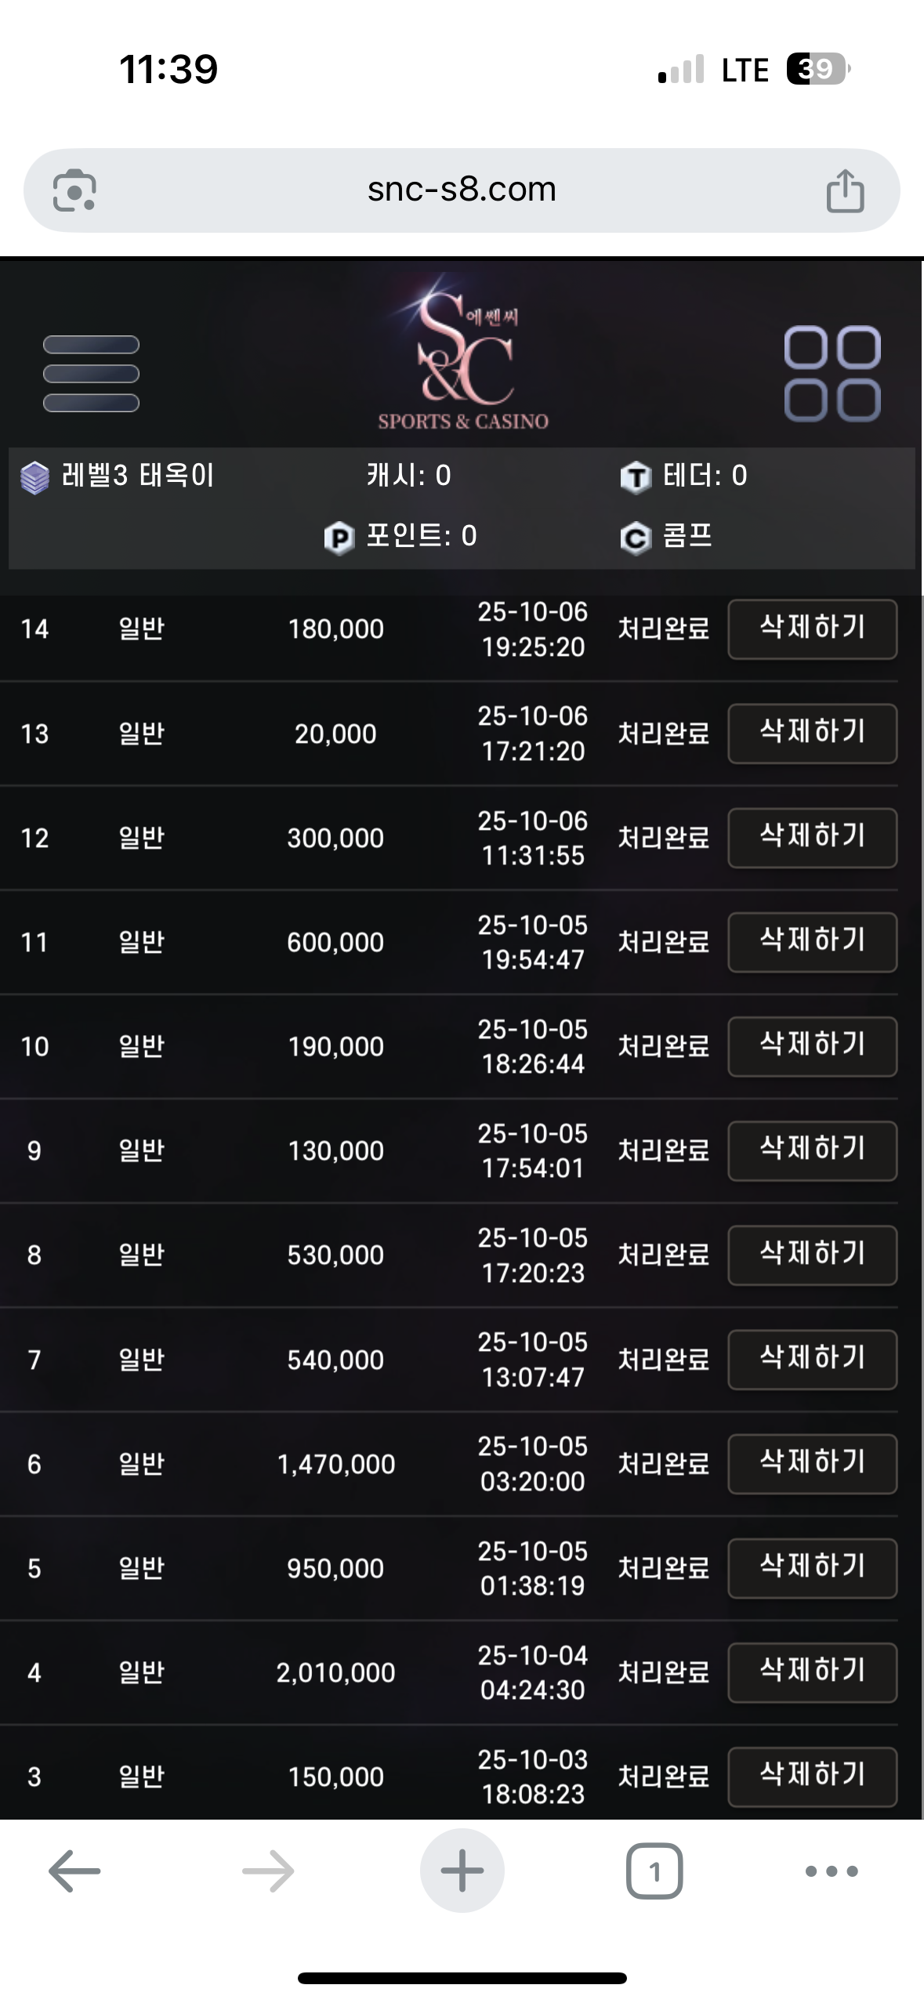This screenshot has height=2003, width=924.
Task: Tap the 캐시: 0 balance
Action: coord(408,476)
